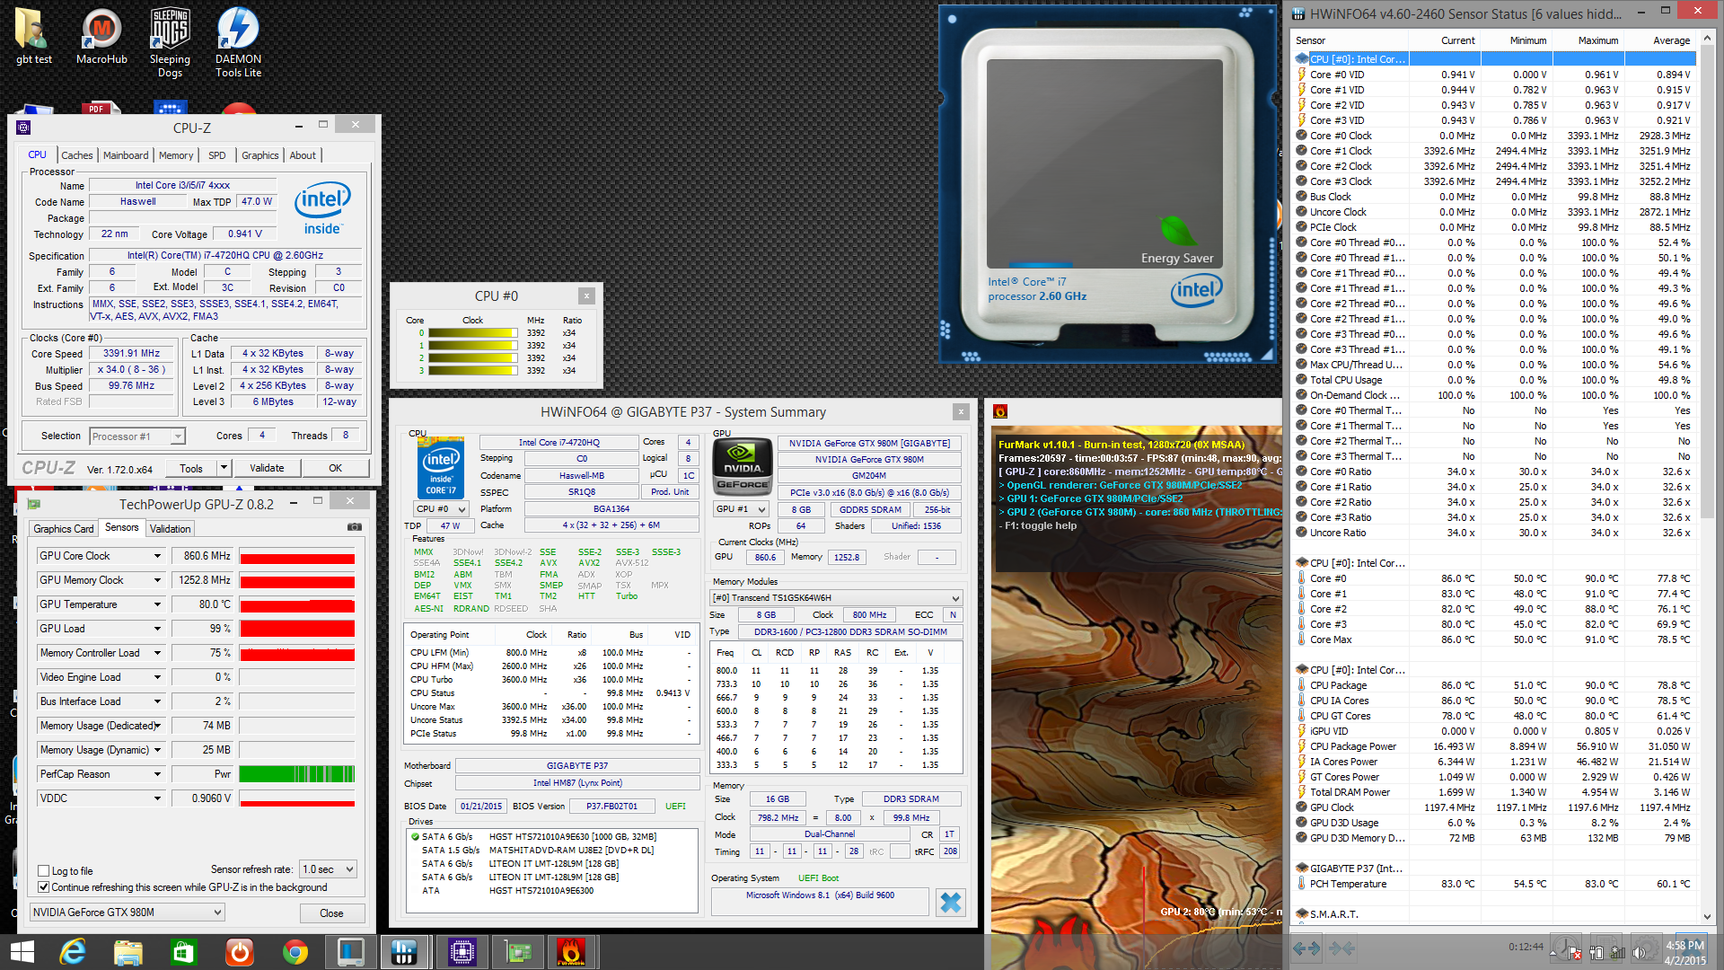Screen dimensions: 1724x970
Task: Launch Google Chrome from the taskbar
Action: point(295,951)
